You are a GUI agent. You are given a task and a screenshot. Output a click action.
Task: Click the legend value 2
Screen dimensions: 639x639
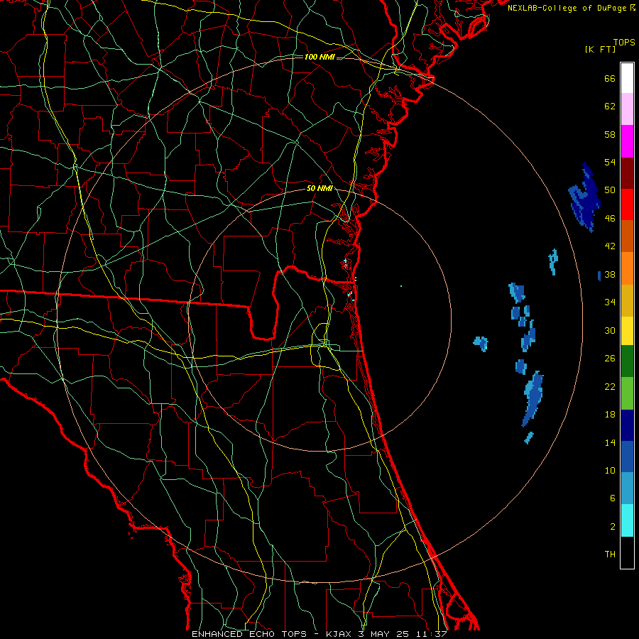(x=613, y=527)
